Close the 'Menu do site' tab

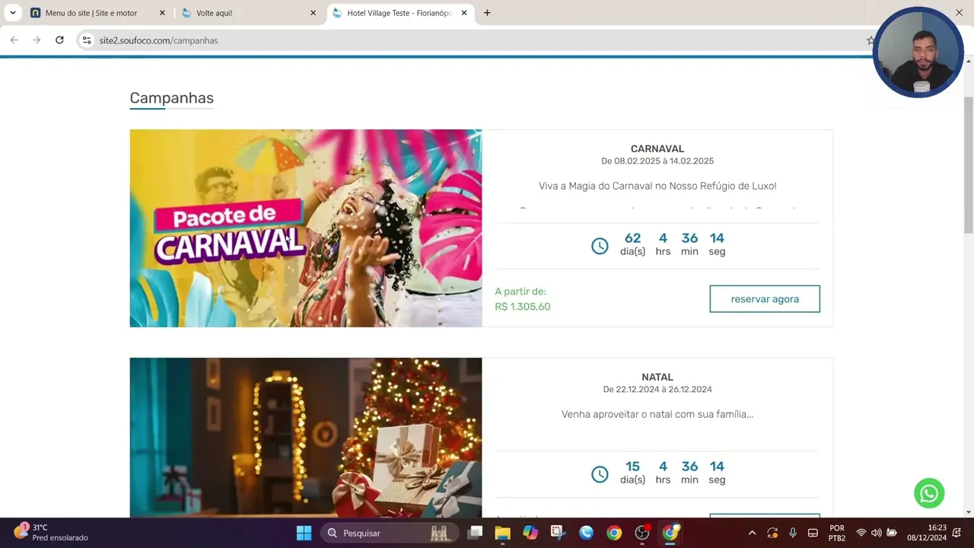[x=162, y=13]
